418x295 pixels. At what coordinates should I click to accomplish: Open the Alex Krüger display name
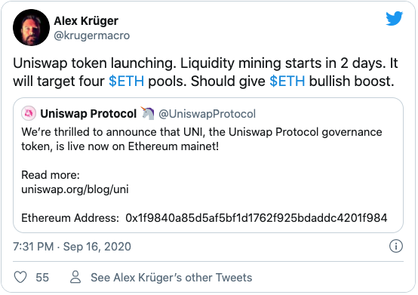coord(86,21)
